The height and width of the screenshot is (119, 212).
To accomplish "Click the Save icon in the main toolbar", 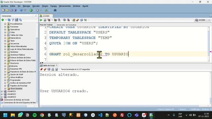I will coord(11,10).
